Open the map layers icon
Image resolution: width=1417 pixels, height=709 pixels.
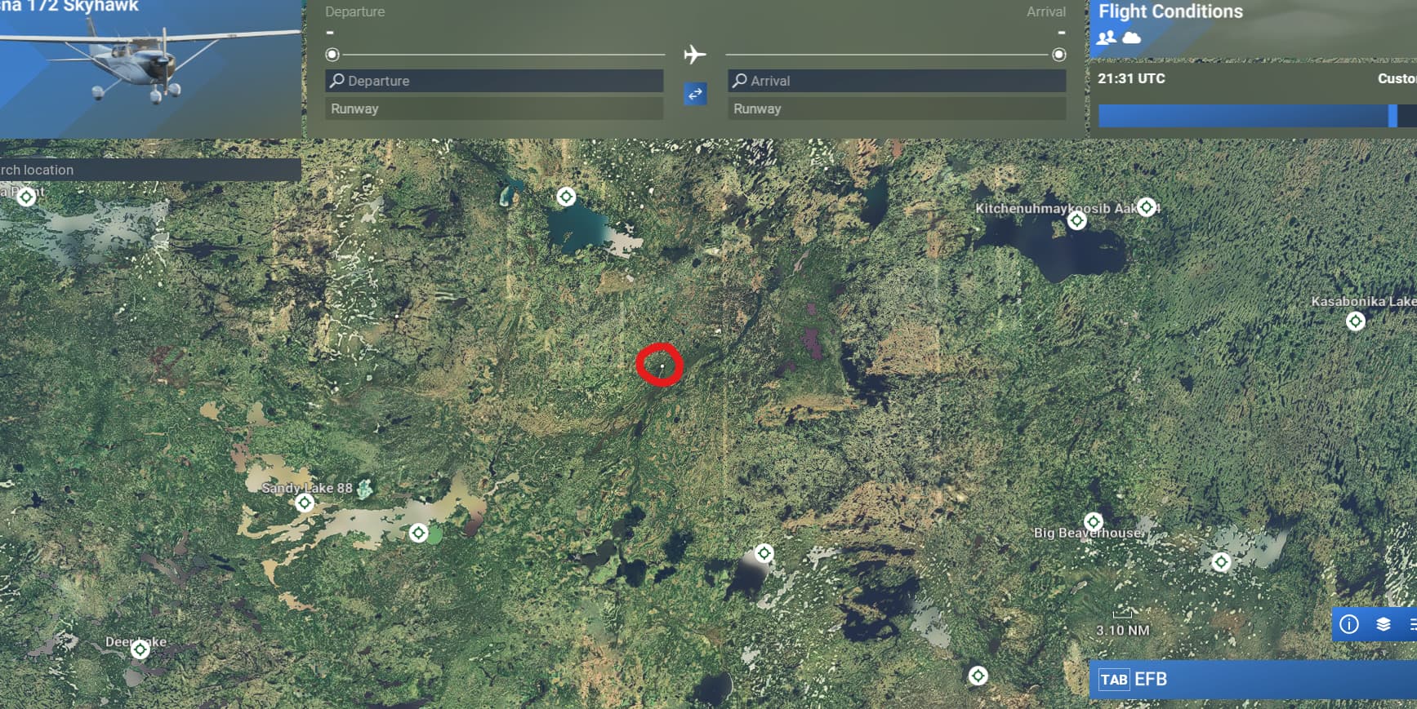tap(1383, 624)
